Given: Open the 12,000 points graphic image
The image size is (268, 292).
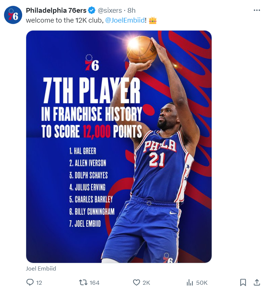Looking at the screenshot, I should (119, 147).
